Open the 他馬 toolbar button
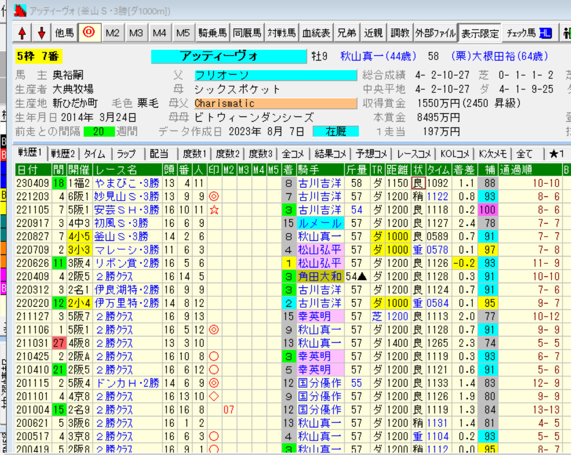 [x=64, y=33]
